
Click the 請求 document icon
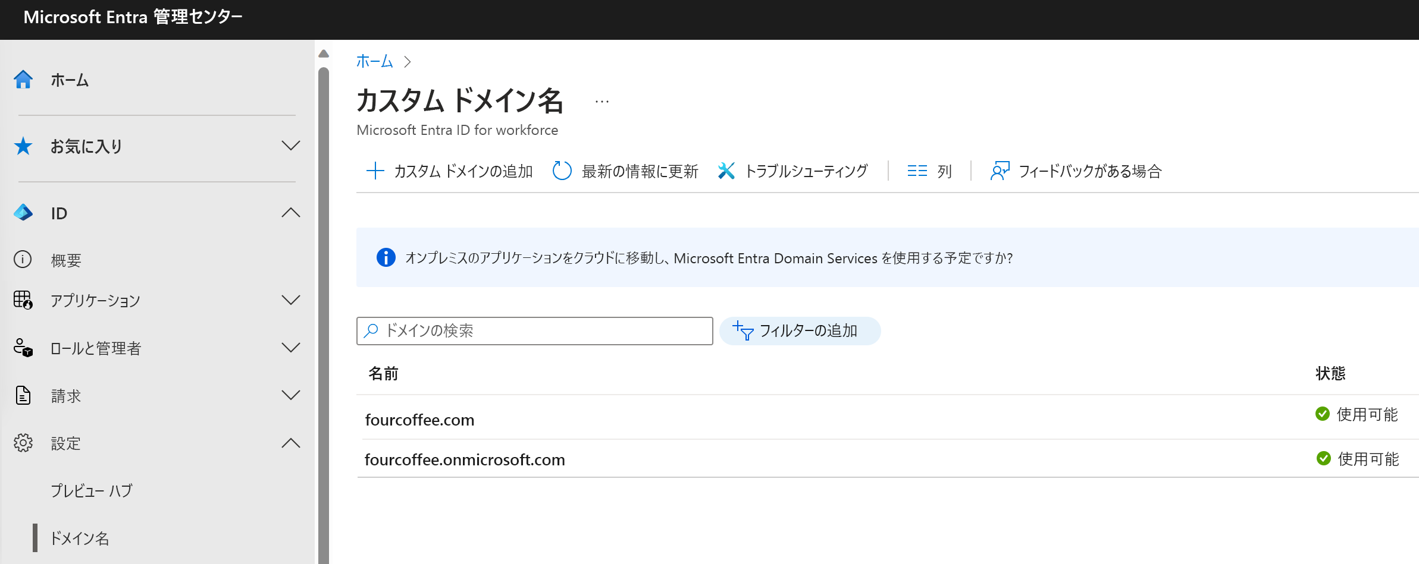tap(23, 395)
